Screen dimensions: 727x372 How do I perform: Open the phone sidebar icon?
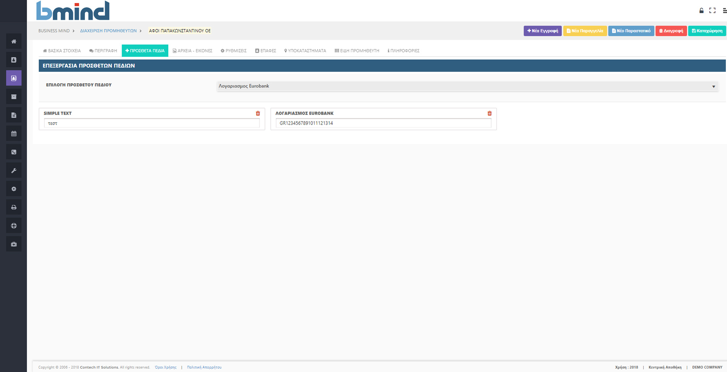pyautogui.click(x=14, y=152)
